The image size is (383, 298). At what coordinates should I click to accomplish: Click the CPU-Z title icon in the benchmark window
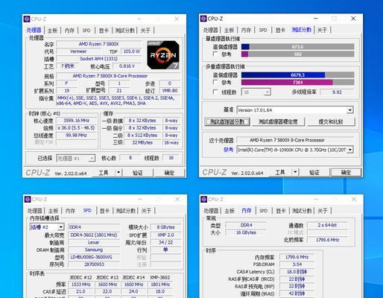click(x=203, y=19)
